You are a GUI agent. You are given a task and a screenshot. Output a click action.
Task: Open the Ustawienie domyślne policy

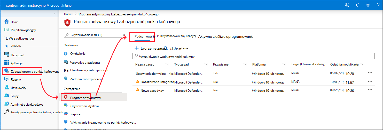(x=155, y=74)
